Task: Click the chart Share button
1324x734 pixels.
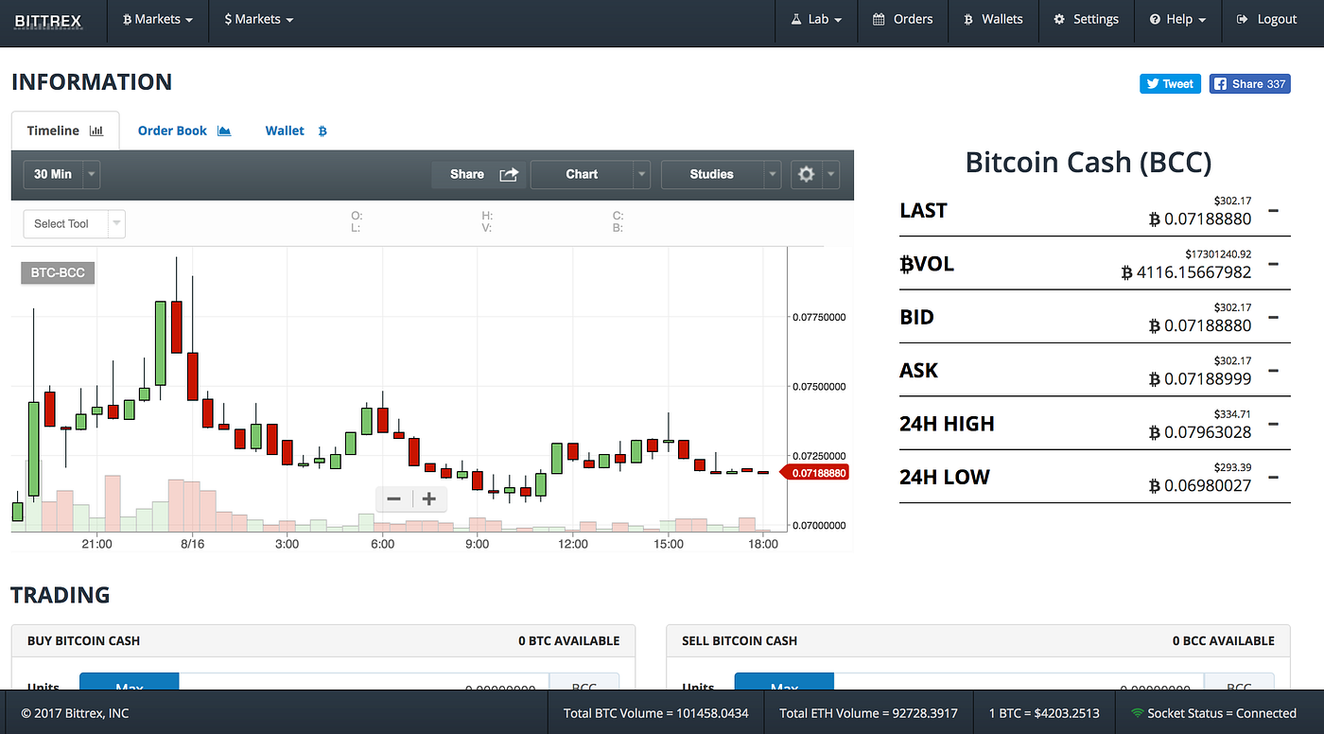Action: [x=479, y=174]
